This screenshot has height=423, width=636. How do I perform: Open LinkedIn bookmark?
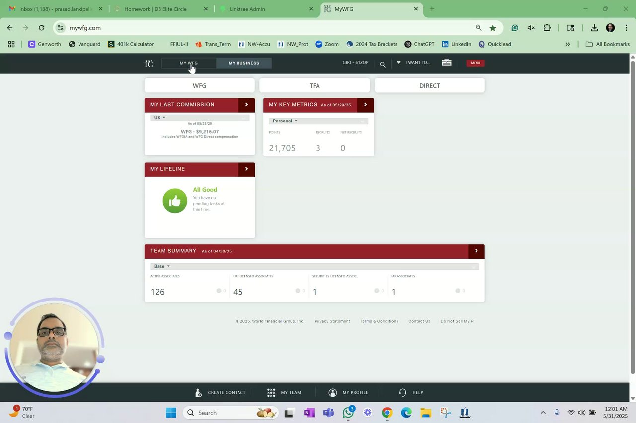[x=456, y=44]
